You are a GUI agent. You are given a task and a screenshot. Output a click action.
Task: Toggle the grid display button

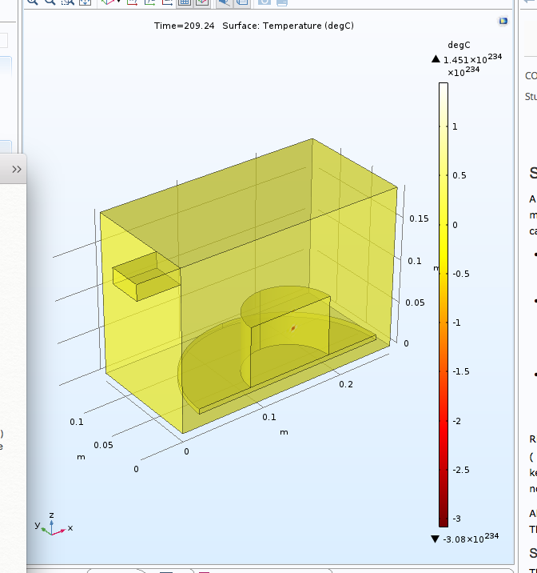point(184,2)
